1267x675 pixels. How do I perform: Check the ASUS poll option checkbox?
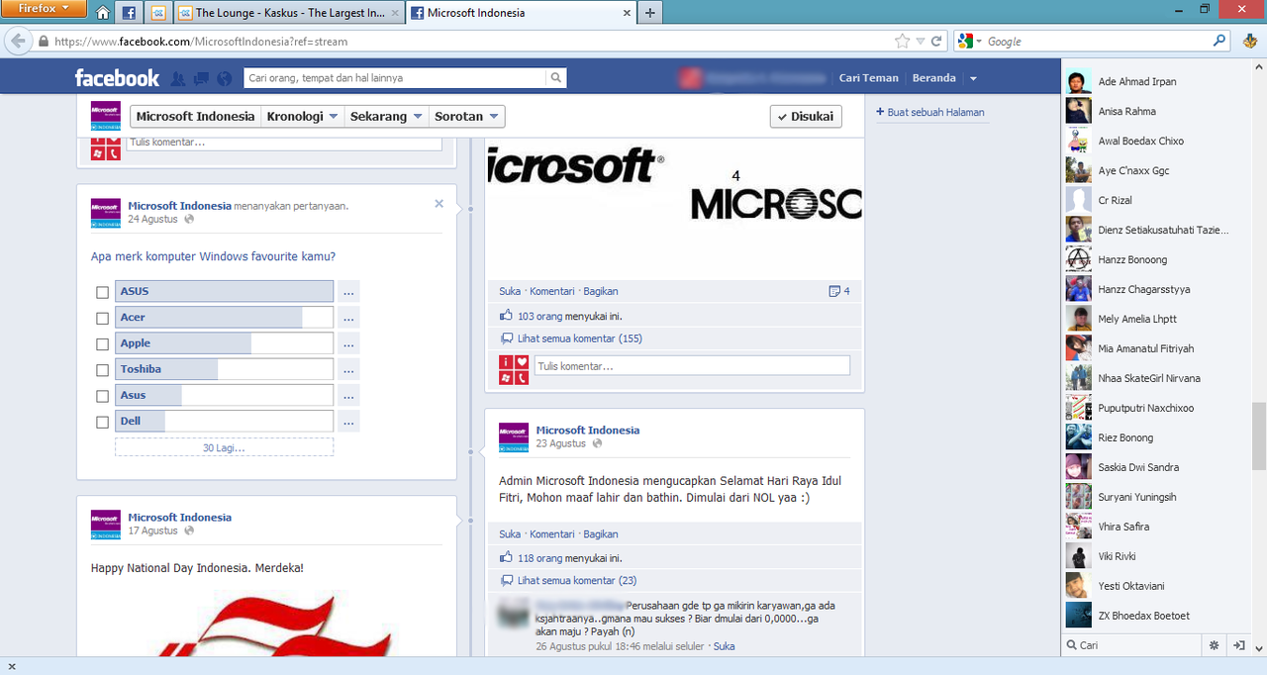coord(102,292)
